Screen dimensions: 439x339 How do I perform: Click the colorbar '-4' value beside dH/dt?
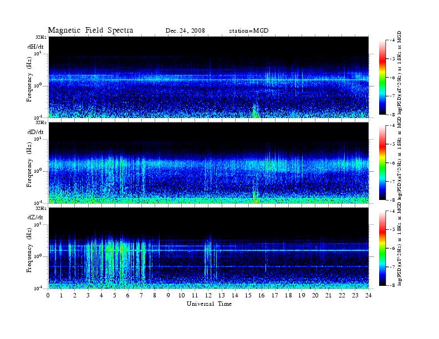[392, 40]
